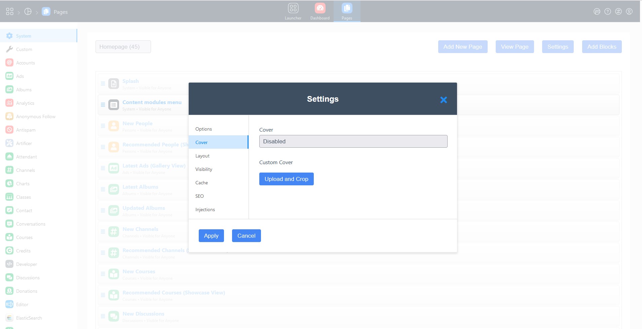
Task: Select the Visibility tab in Settings
Action: point(204,169)
